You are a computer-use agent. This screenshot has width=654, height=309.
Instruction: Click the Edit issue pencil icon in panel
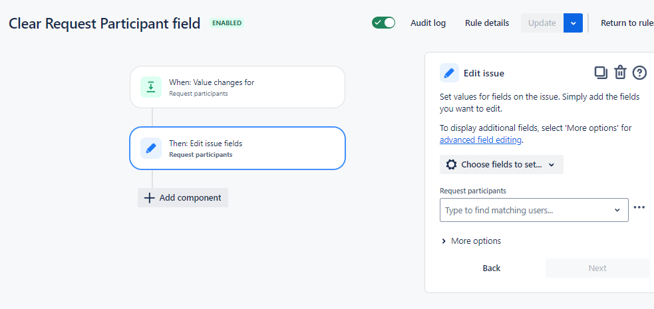[x=449, y=73]
